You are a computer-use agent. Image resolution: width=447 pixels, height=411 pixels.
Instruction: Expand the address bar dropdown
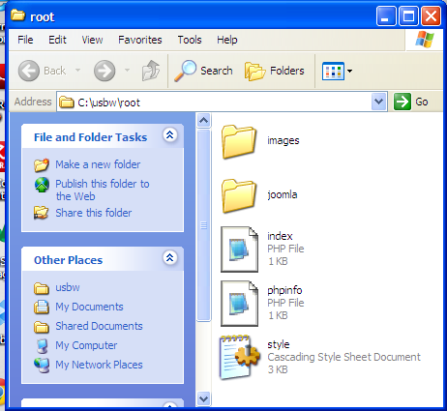click(378, 102)
